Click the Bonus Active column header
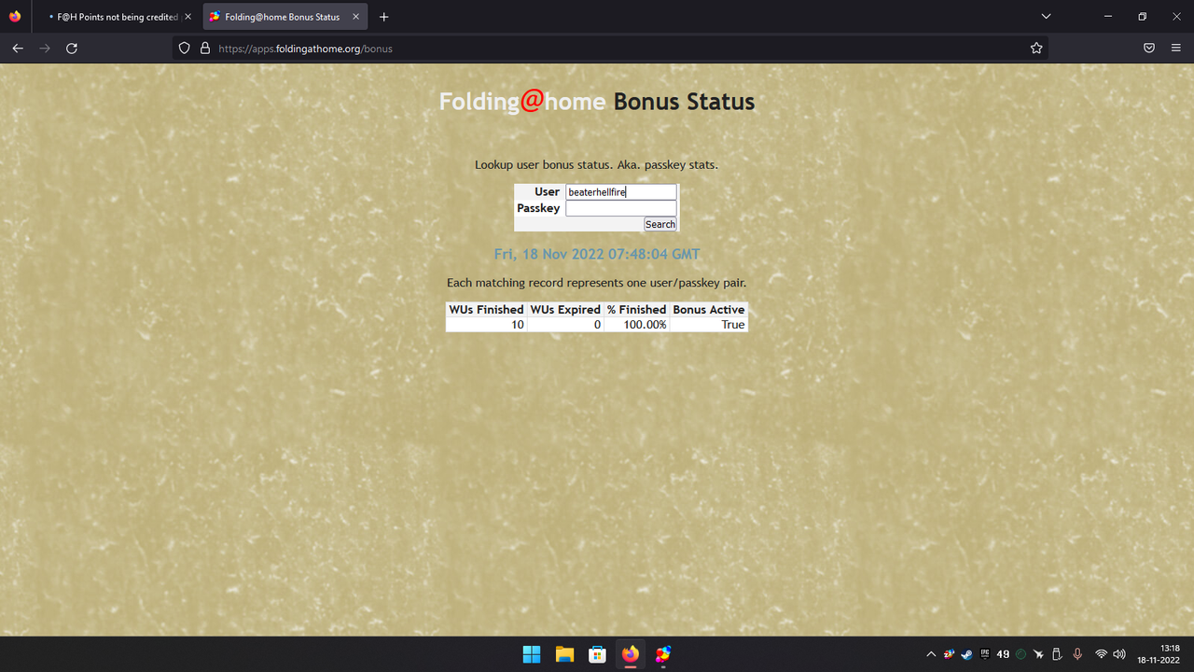This screenshot has width=1194, height=672. click(709, 309)
